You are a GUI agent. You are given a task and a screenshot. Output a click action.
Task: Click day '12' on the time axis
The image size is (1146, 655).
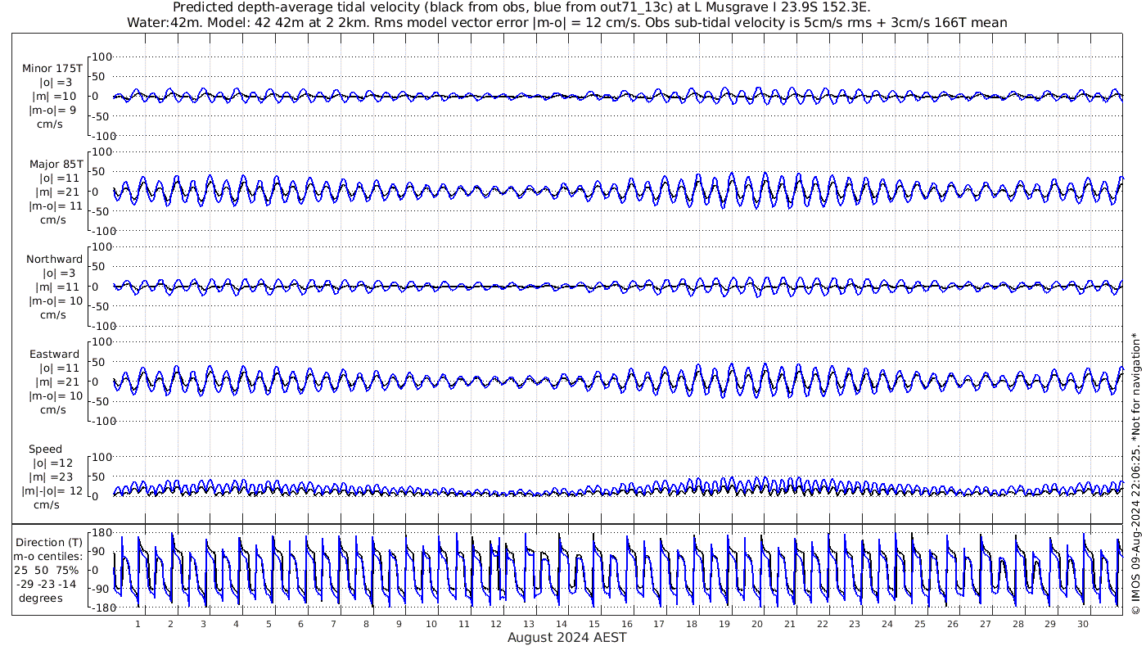coord(496,624)
